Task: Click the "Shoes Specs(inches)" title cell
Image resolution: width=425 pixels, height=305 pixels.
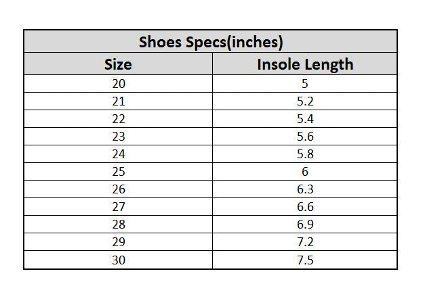Action: point(210,42)
